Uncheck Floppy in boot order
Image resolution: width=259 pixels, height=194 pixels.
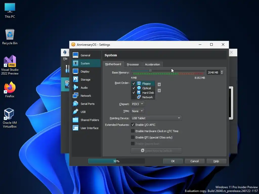(134, 83)
